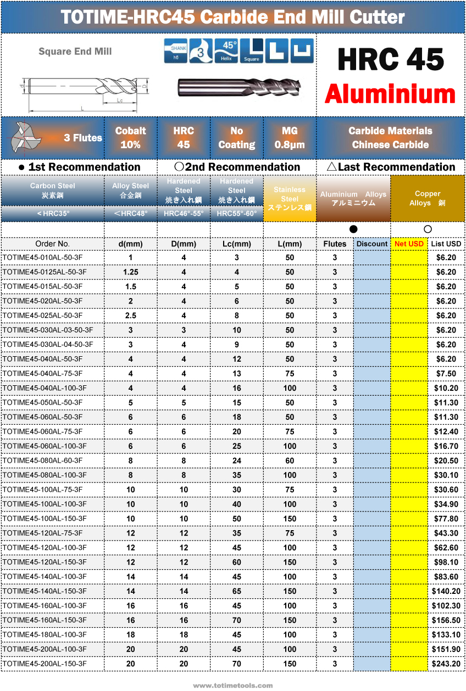This screenshot has height=691, width=466.
Task: Click the No Coating spec box
Action: [237, 138]
